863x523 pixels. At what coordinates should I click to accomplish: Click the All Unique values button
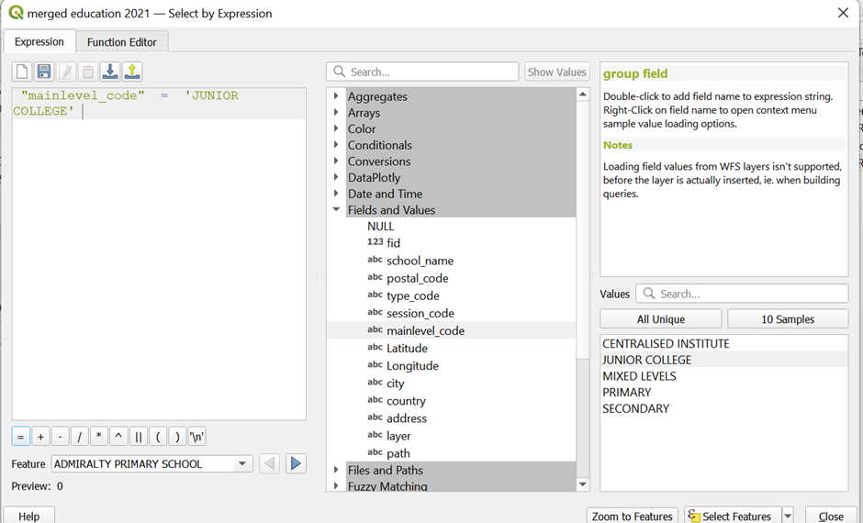tap(660, 319)
